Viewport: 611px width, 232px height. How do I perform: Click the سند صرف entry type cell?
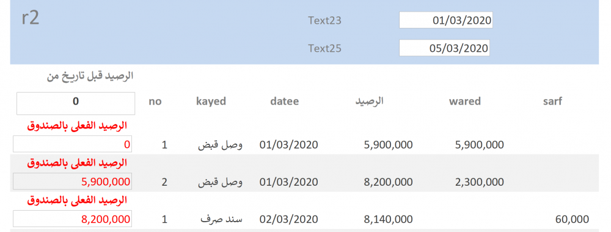[x=222, y=219]
